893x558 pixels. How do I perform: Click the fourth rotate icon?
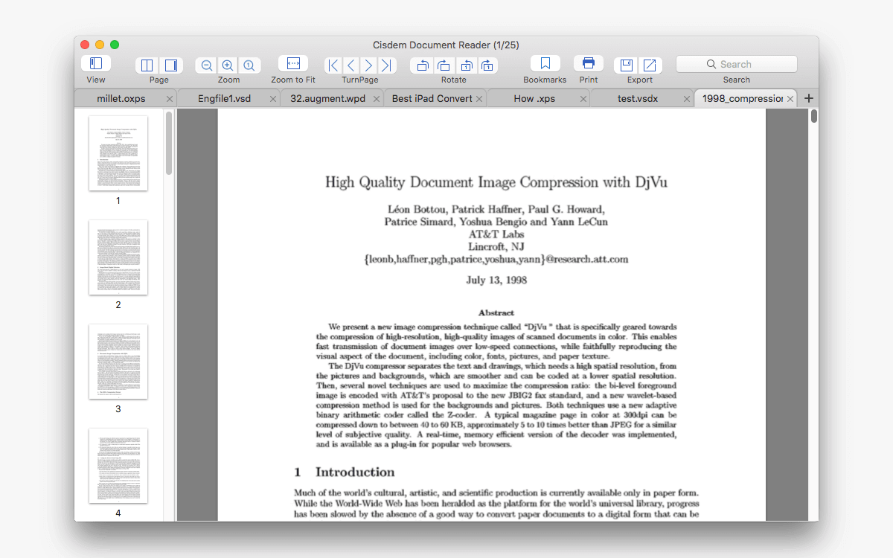[487, 65]
